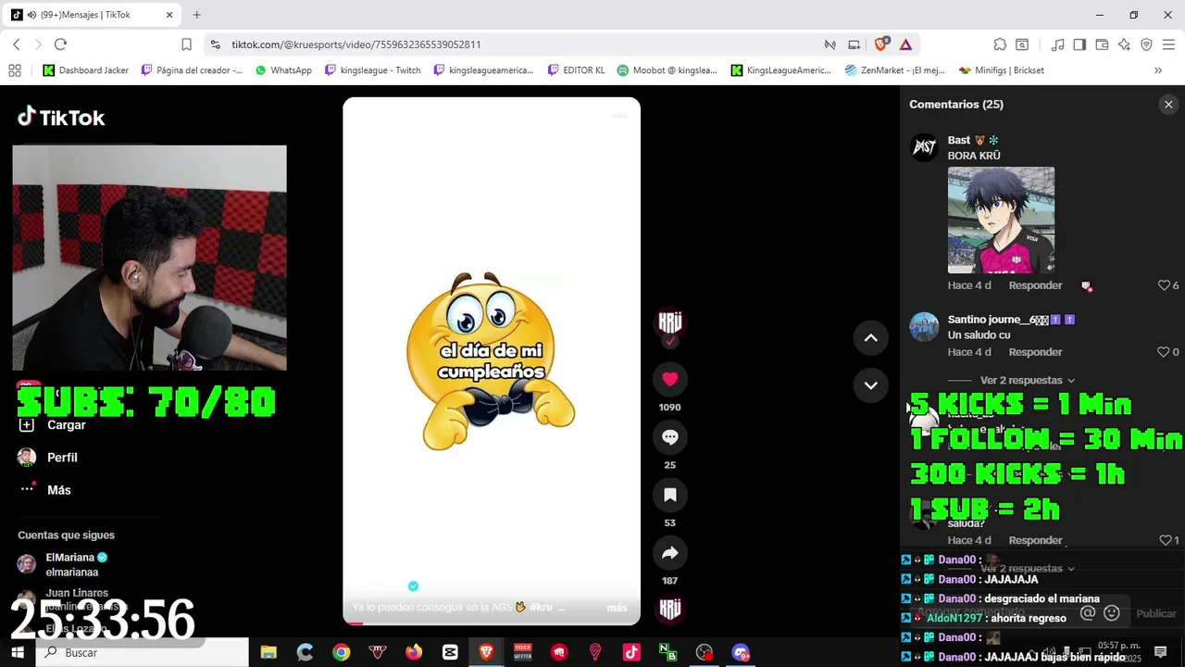Expand 'Ver 2 respuestas' under Santino's comment
The image size is (1185, 667).
(1027, 380)
